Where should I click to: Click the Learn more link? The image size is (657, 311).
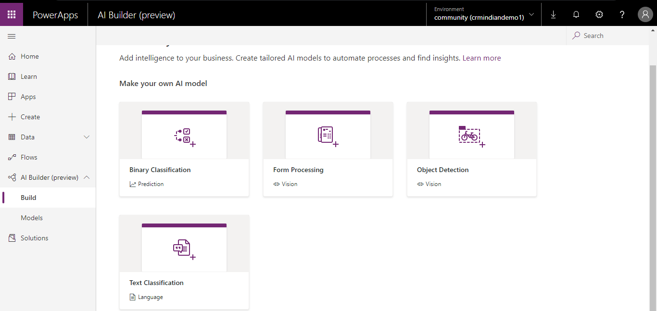481,58
